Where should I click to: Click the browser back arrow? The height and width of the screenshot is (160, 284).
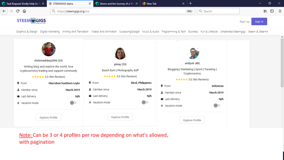click(x=4, y=11)
